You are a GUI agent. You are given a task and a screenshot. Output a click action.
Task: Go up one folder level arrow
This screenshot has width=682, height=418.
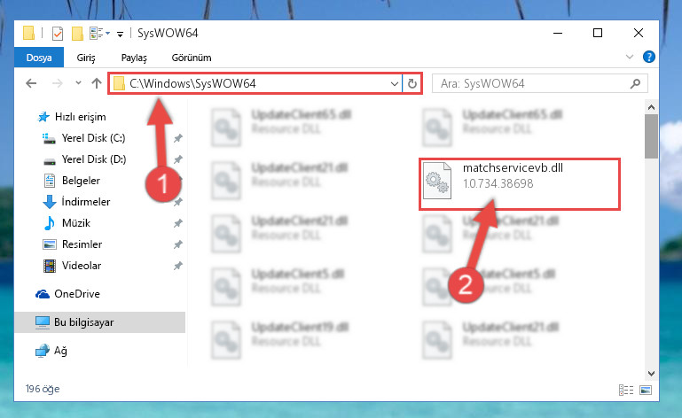(x=97, y=83)
